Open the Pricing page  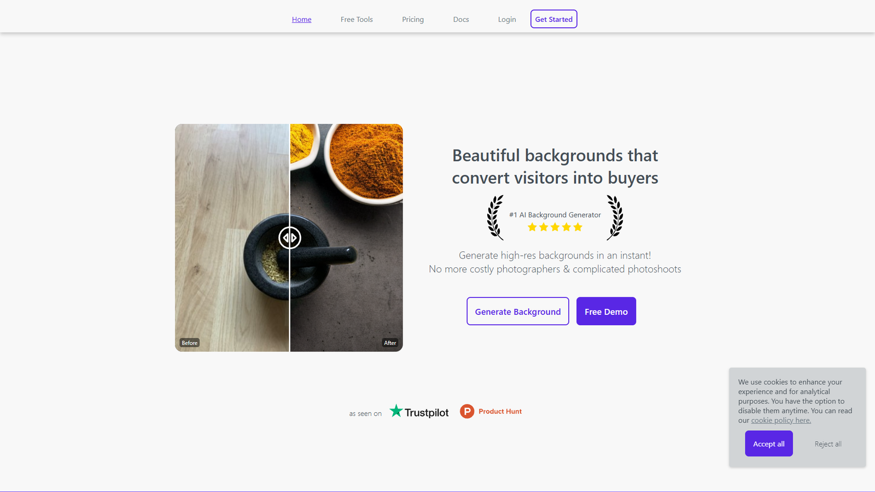412,19
